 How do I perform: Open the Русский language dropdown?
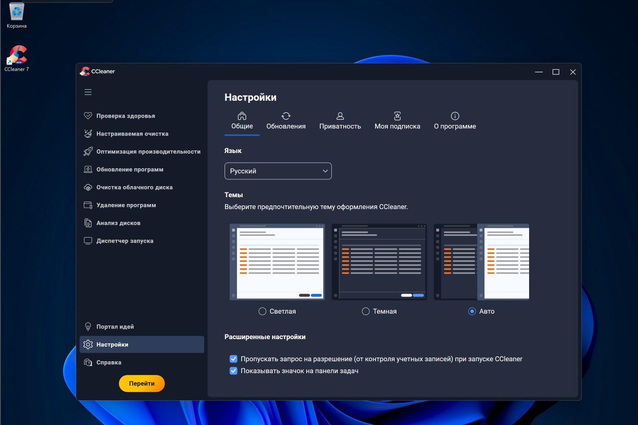[278, 171]
